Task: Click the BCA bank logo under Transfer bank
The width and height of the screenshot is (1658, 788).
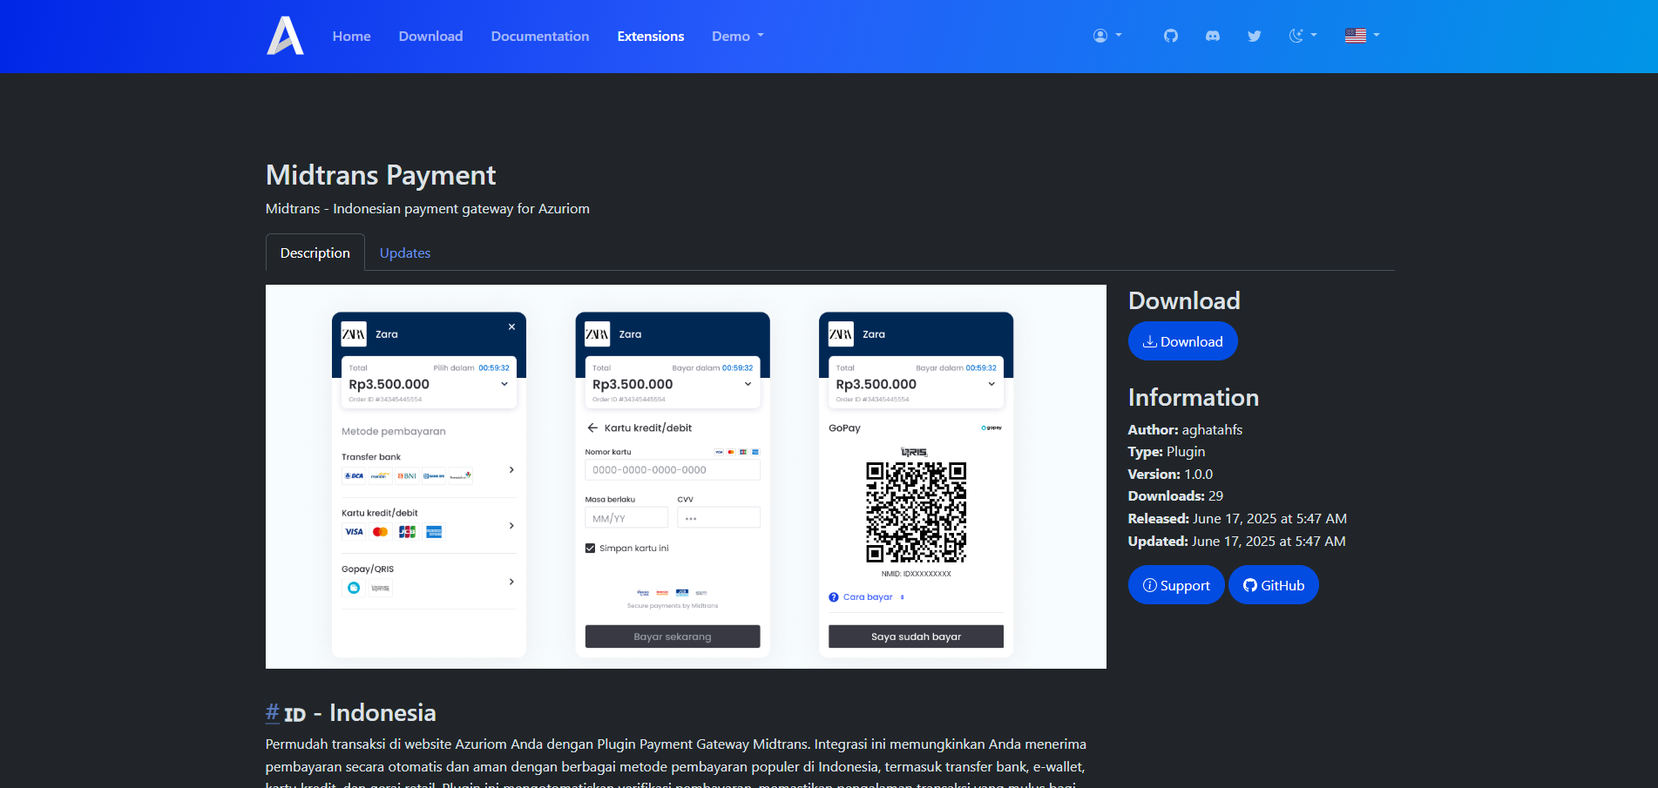Action: point(355,475)
